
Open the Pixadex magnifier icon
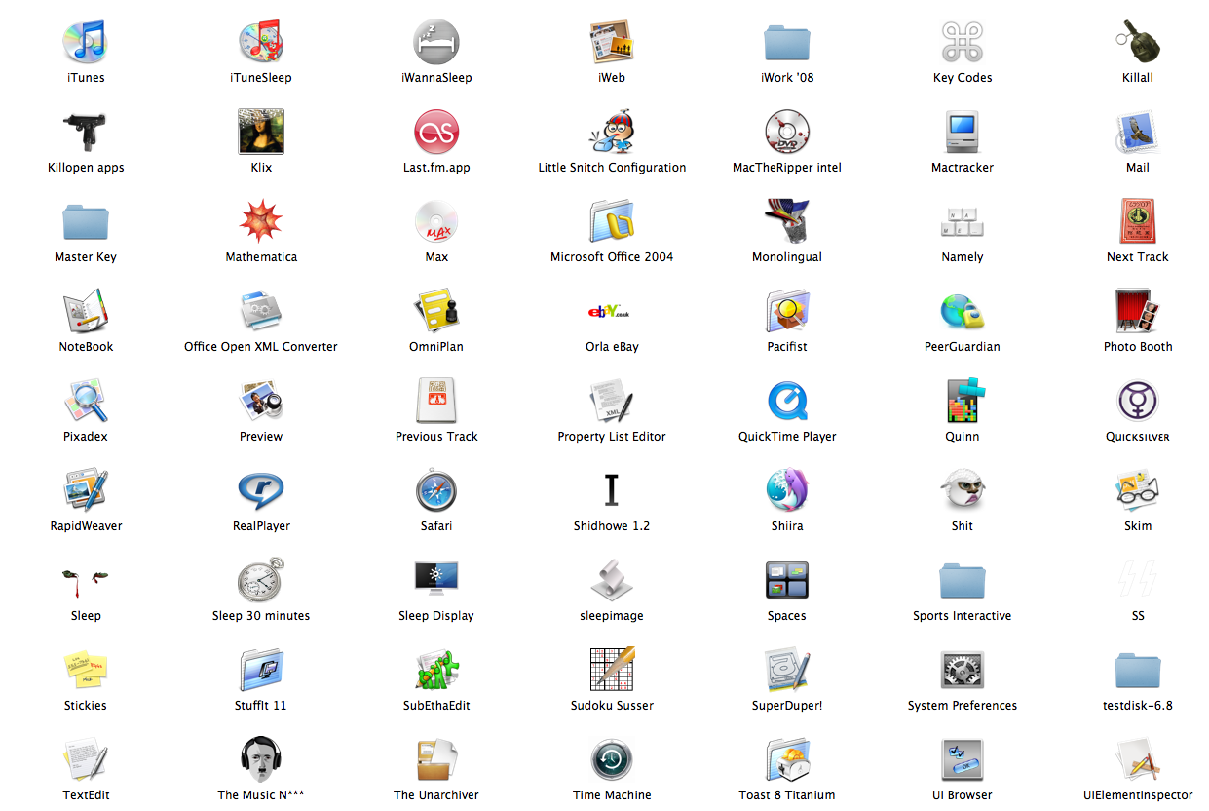click(x=86, y=400)
